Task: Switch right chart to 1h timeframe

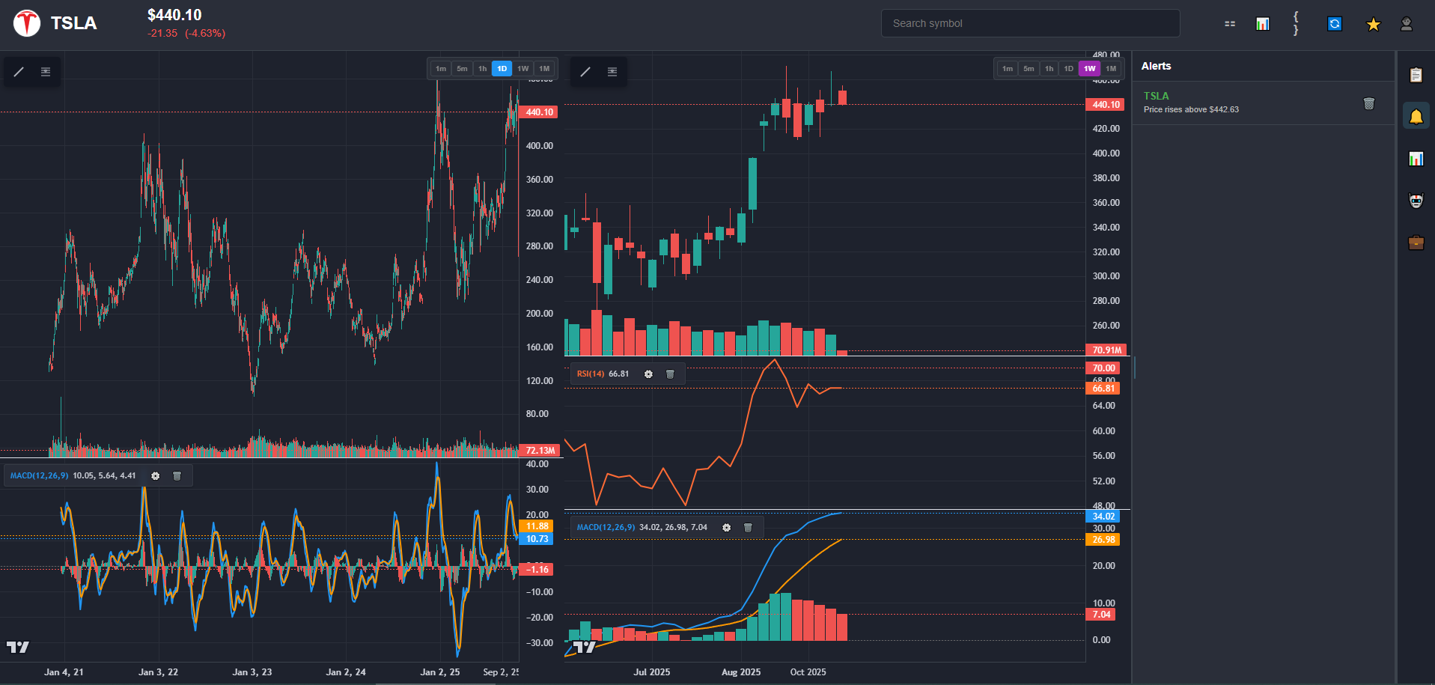Action: pos(1049,69)
